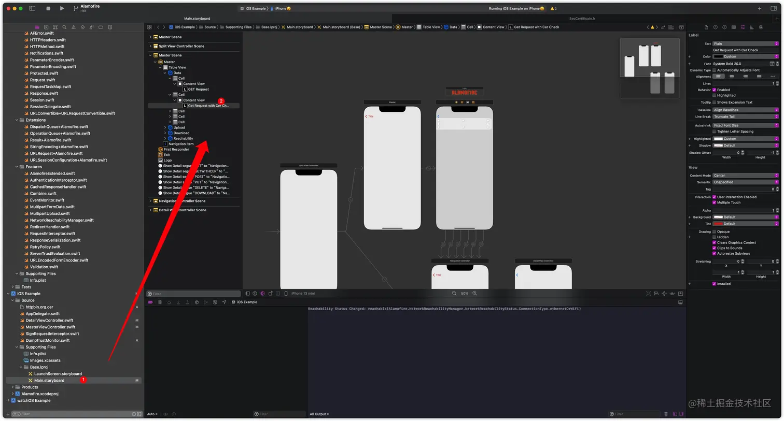Go back in editor history
This screenshot has width=784, height=421.
pos(158,27)
